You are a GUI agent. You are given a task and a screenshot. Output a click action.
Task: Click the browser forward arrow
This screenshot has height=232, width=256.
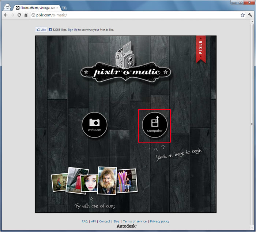pos(12,15)
